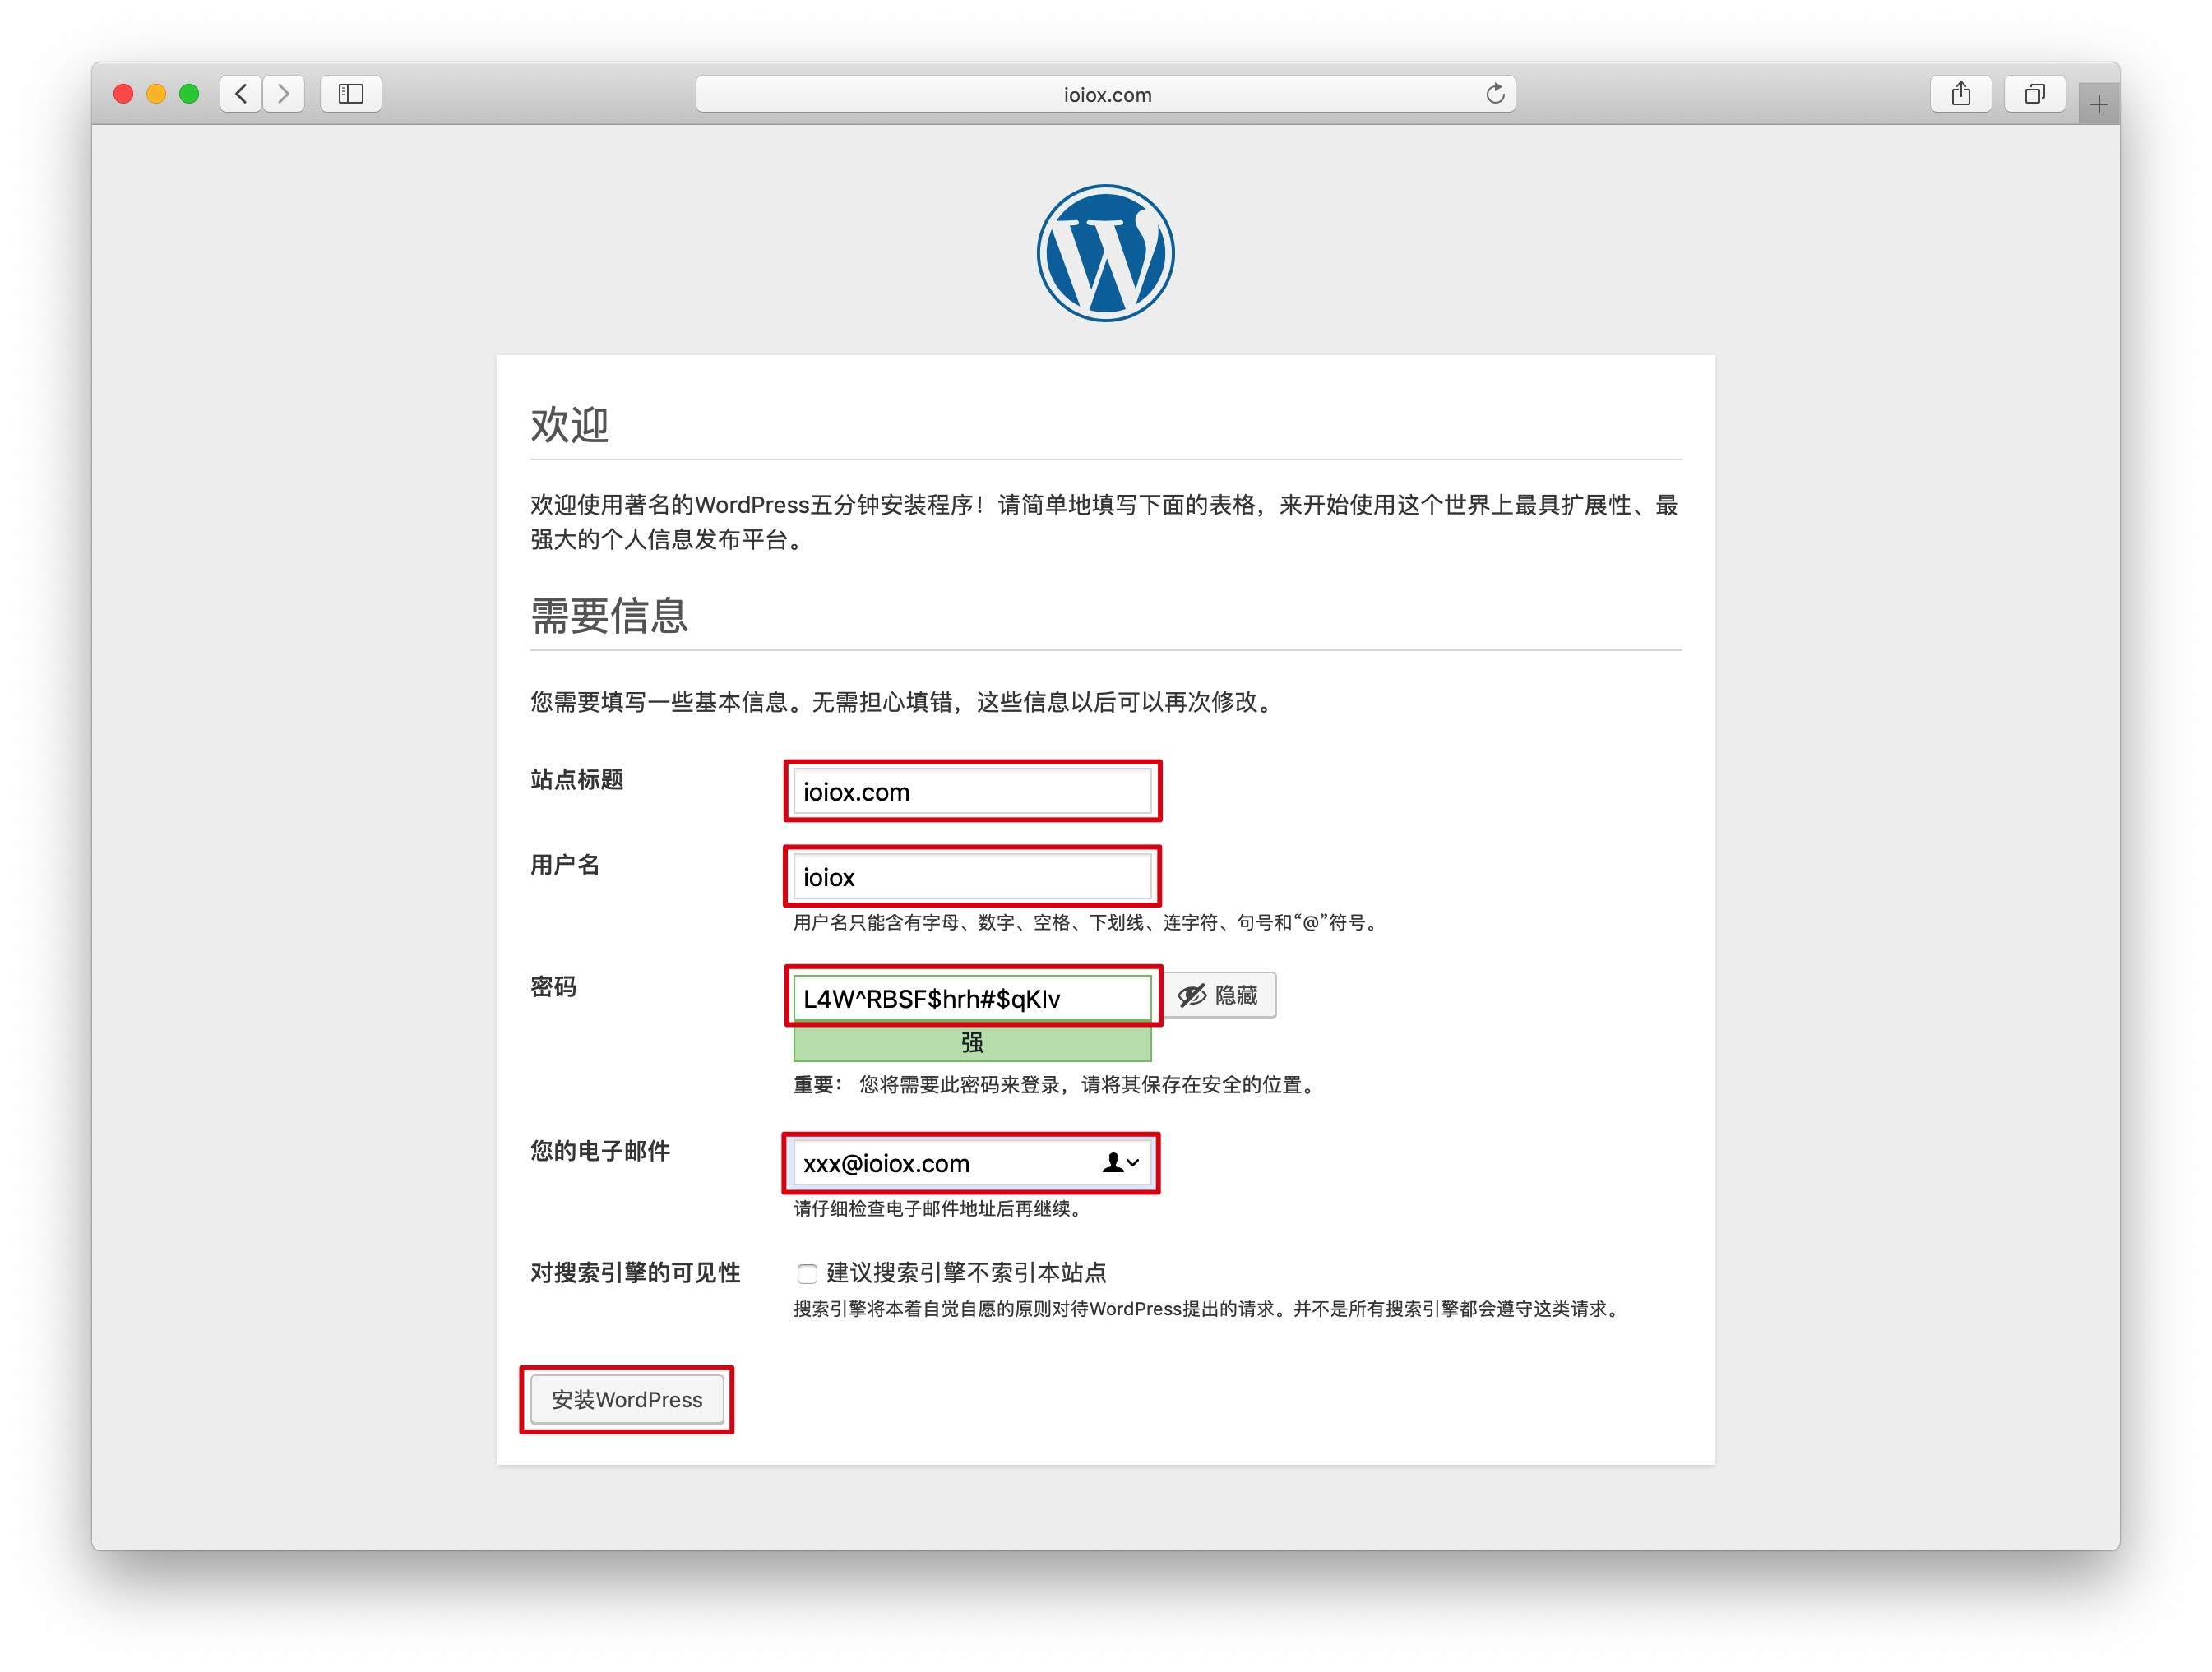Open the Share icon in toolbar
2212x1672 pixels.
coord(1960,94)
